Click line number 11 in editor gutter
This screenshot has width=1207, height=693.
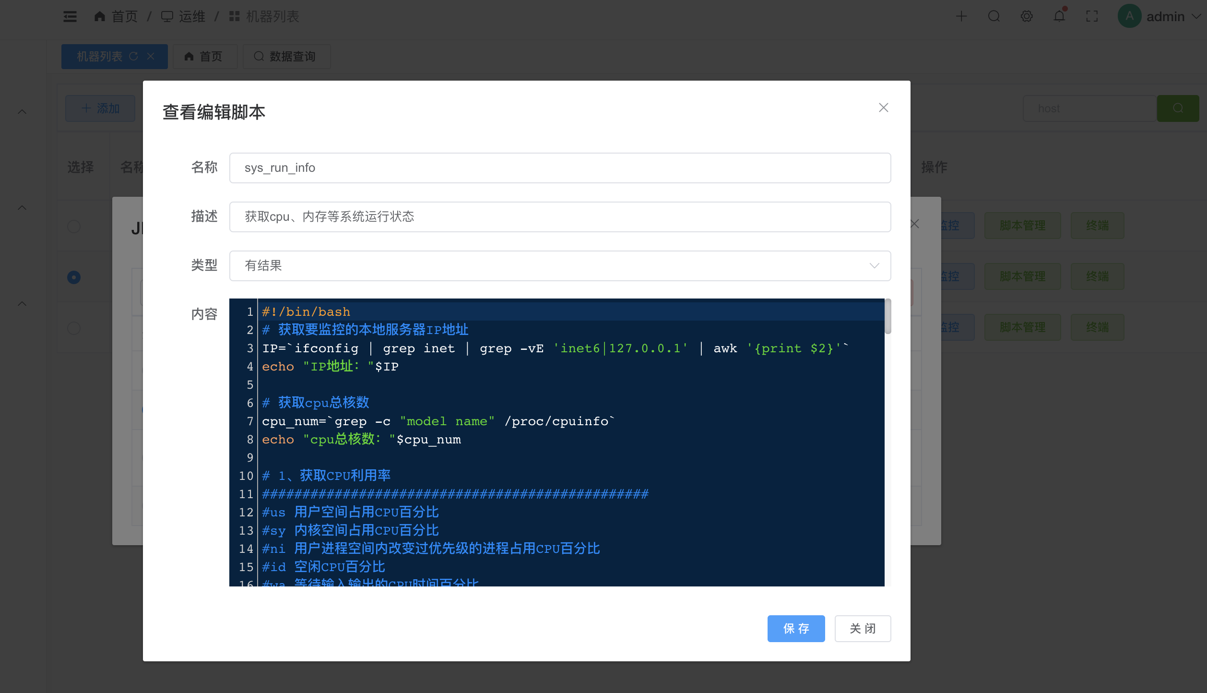[x=246, y=494]
